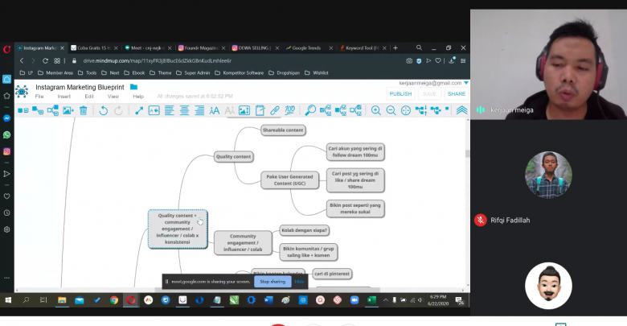Align node text left
Image resolution: width=627 pixels, height=326 pixels.
[x=169, y=110]
